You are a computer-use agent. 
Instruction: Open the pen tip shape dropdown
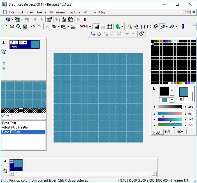pos(172,91)
